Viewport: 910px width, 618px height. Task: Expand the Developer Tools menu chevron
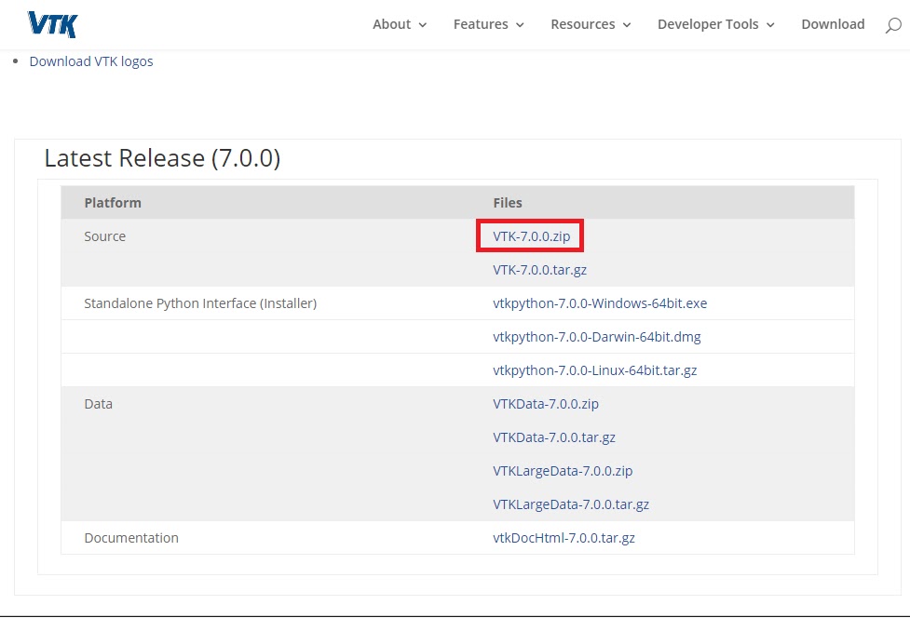(x=770, y=25)
